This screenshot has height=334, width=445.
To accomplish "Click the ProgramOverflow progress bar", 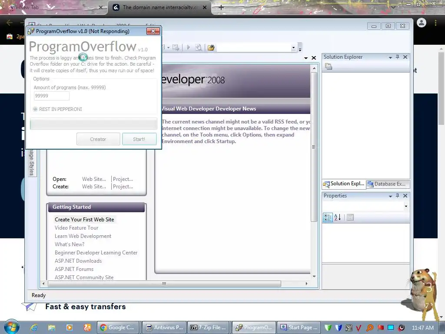I will [93, 124].
